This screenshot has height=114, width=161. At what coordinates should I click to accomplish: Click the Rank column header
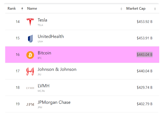click(x=12, y=9)
